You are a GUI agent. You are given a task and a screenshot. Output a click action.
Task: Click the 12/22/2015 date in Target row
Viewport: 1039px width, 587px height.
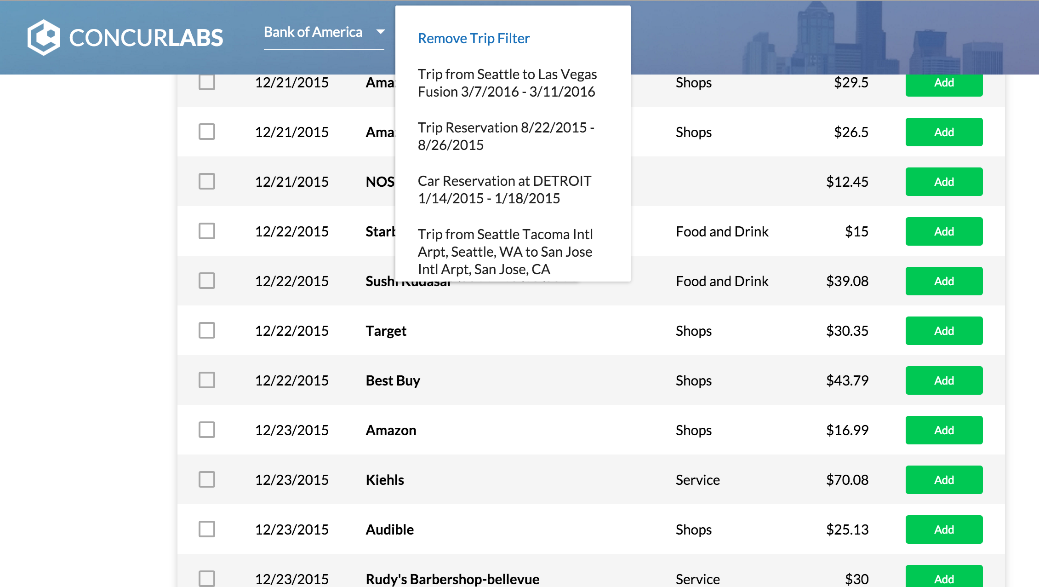click(x=292, y=331)
